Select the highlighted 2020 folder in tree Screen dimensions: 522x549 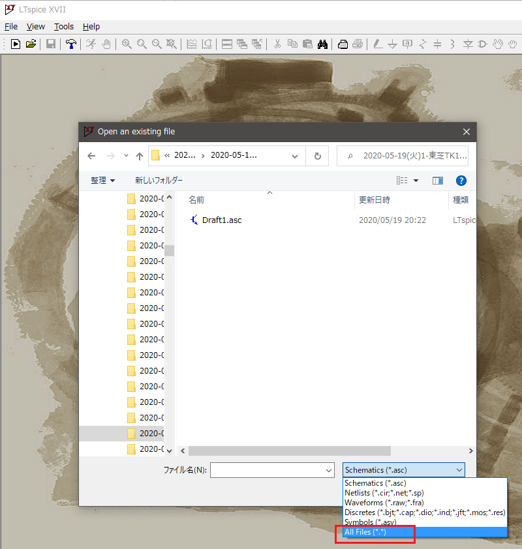coord(121,434)
